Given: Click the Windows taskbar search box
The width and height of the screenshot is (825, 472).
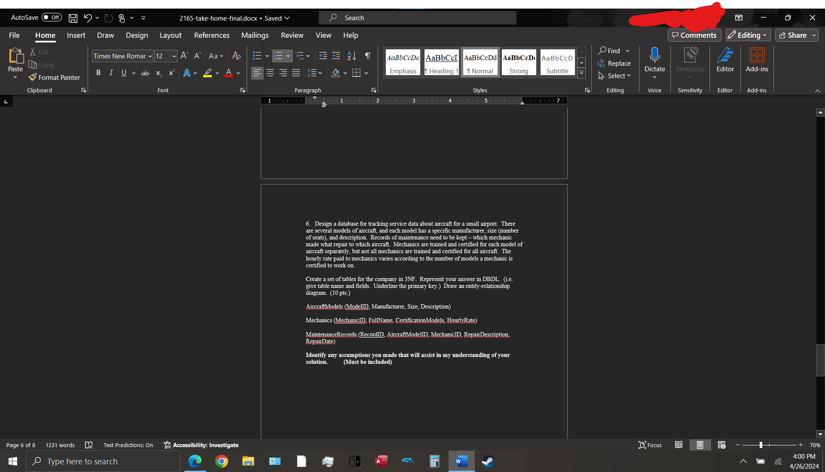Looking at the screenshot, I should [x=103, y=461].
